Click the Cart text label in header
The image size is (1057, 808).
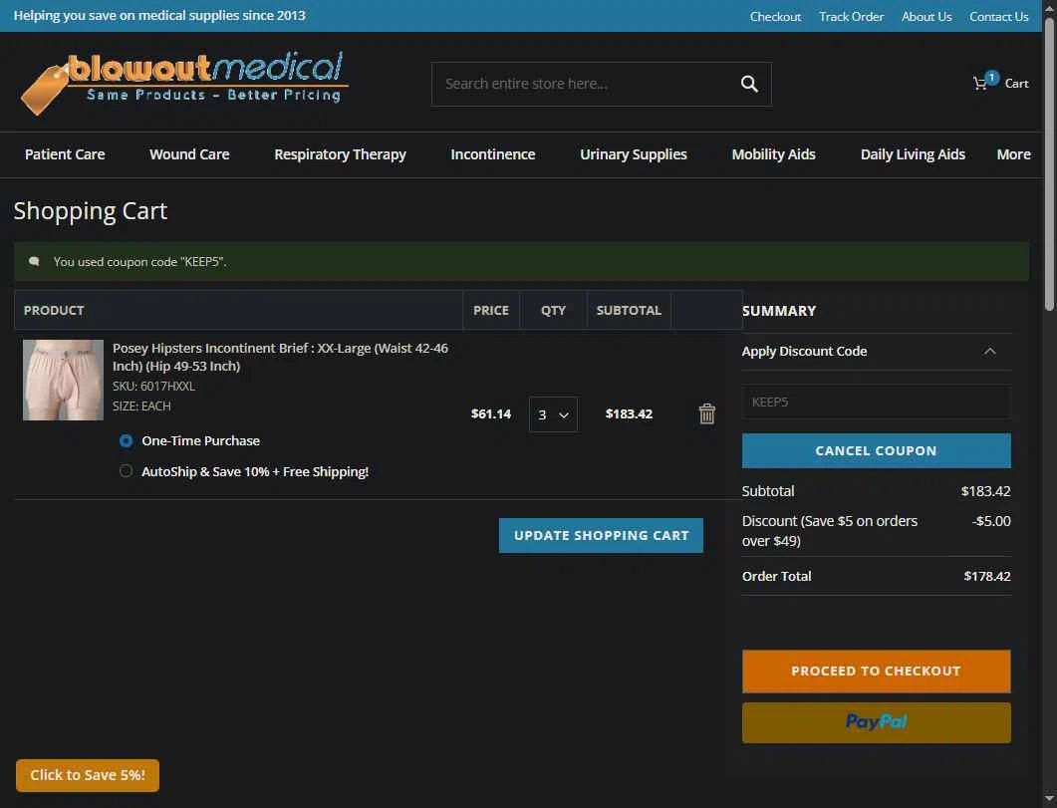click(1016, 84)
